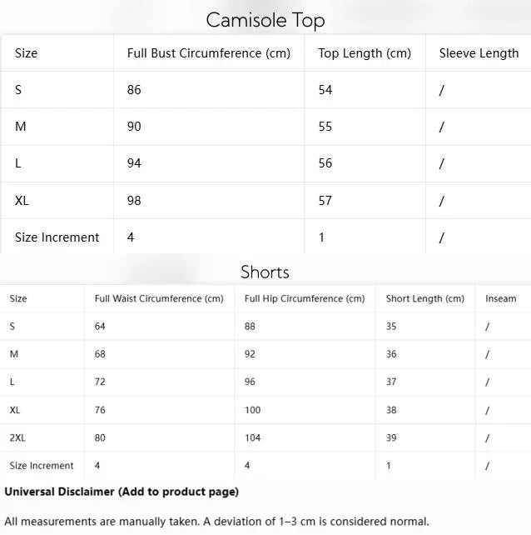Select the 2XL size row label
The width and height of the screenshot is (531, 535).
click(x=17, y=437)
